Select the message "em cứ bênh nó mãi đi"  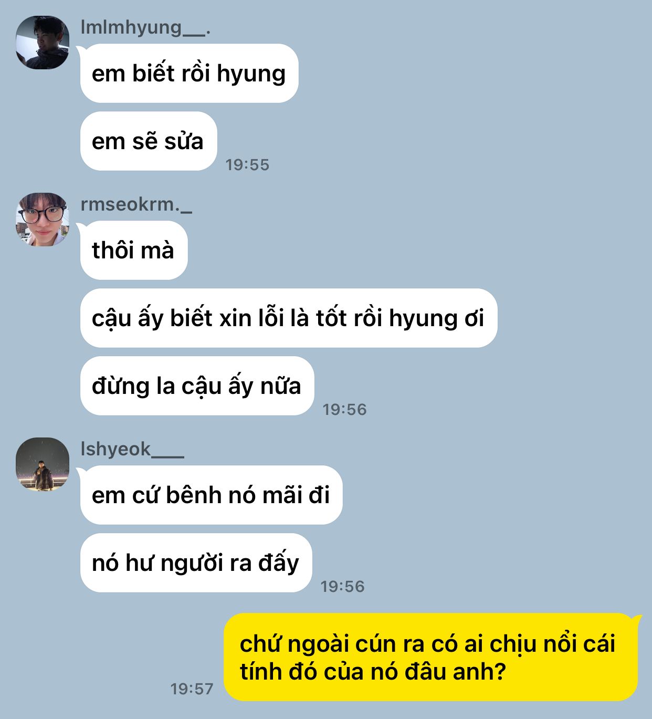pos(211,495)
